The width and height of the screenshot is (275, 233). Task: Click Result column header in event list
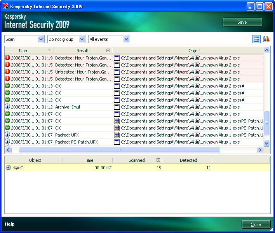coord(82,51)
